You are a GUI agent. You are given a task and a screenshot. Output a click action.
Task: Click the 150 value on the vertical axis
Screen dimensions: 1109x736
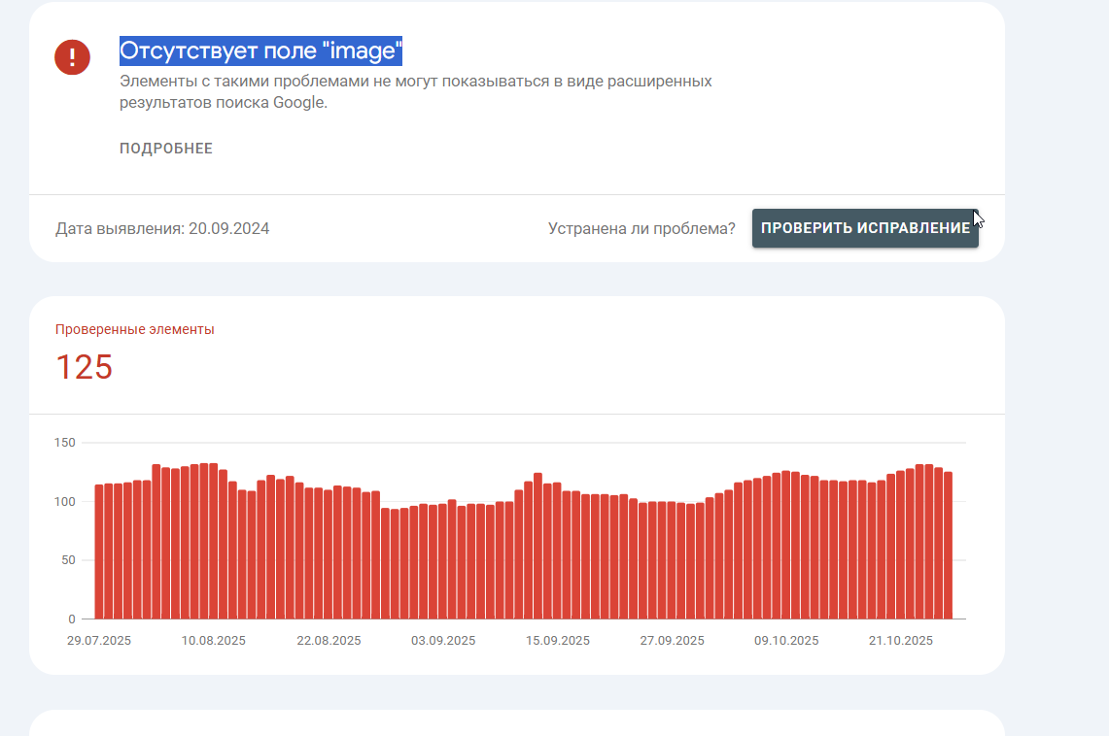point(64,443)
